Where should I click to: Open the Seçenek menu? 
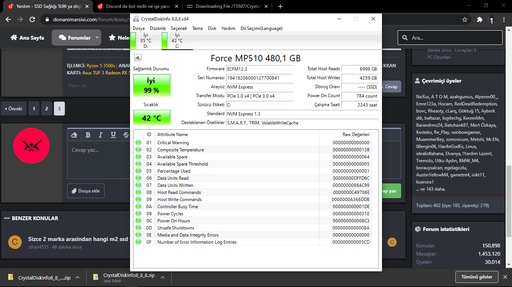click(x=179, y=28)
